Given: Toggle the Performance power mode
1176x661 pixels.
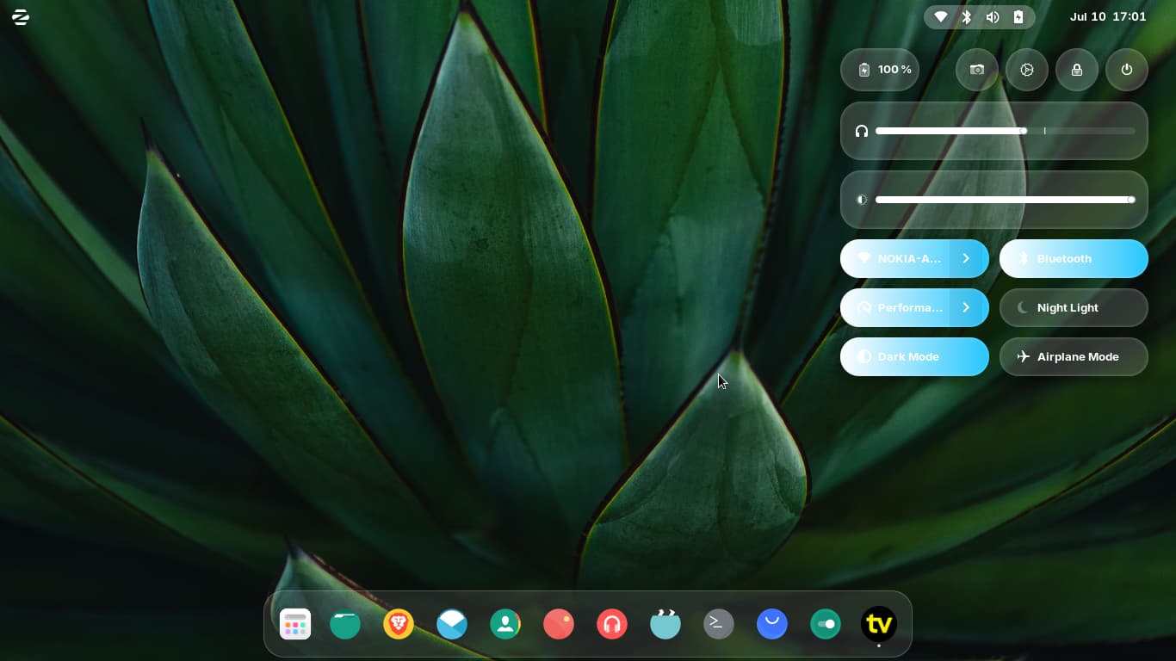Looking at the screenshot, I should click(x=895, y=307).
